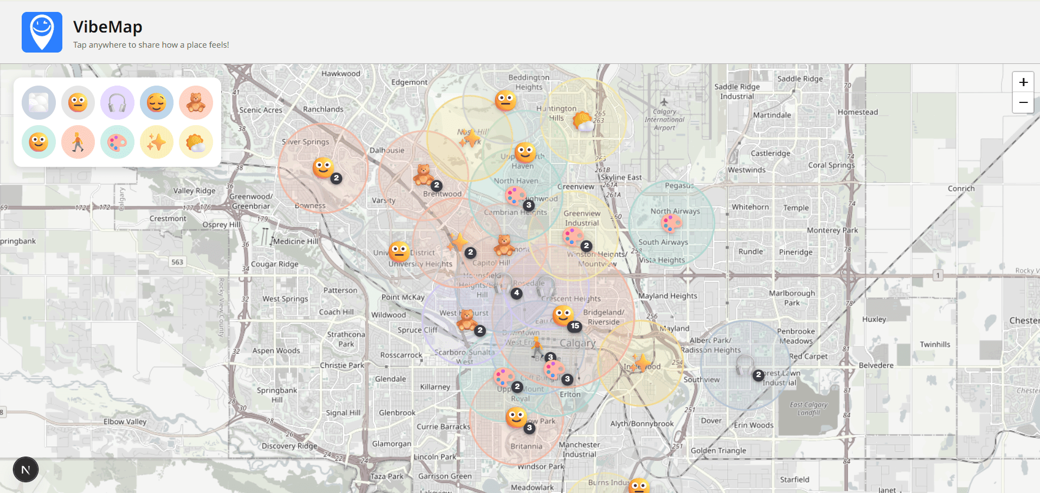Screen dimensions: 1040x493
Task: Click the north compass reset button
Action: 25,469
